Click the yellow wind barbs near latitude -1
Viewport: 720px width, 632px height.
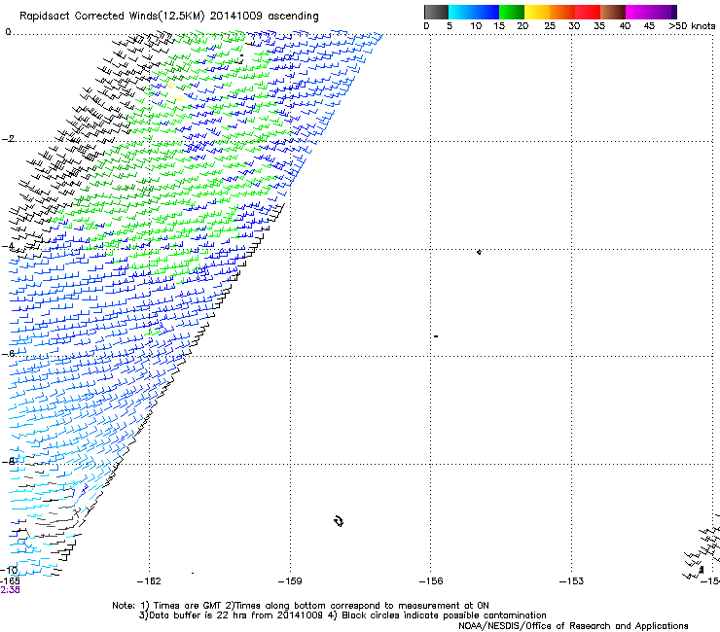point(174,91)
